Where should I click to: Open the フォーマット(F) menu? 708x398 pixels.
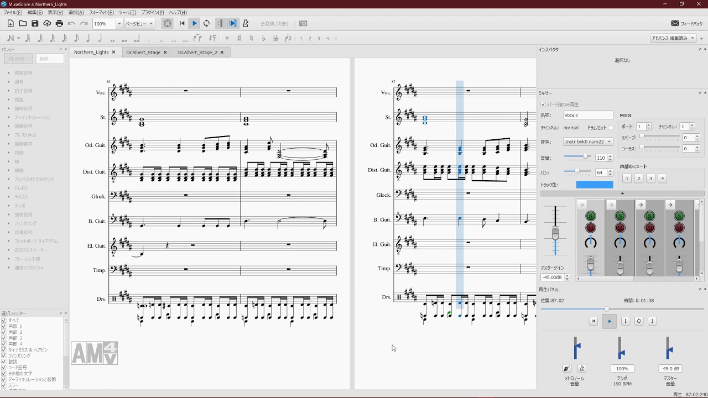(x=101, y=12)
